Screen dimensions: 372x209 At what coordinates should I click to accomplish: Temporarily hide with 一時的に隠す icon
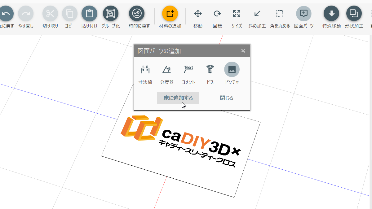click(x=137, y=14)
